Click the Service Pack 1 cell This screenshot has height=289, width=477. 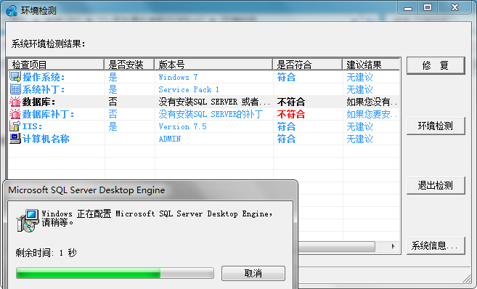[189, 89]
